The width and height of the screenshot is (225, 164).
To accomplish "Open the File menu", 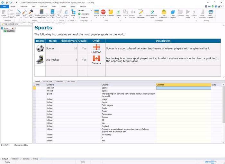I will click(x=4, y=6).
